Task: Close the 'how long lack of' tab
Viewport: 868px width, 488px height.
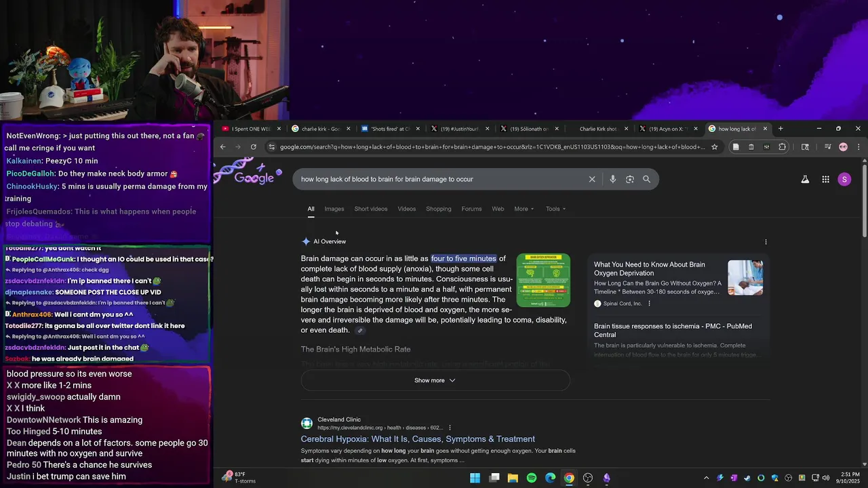Action: click(765, 129)
